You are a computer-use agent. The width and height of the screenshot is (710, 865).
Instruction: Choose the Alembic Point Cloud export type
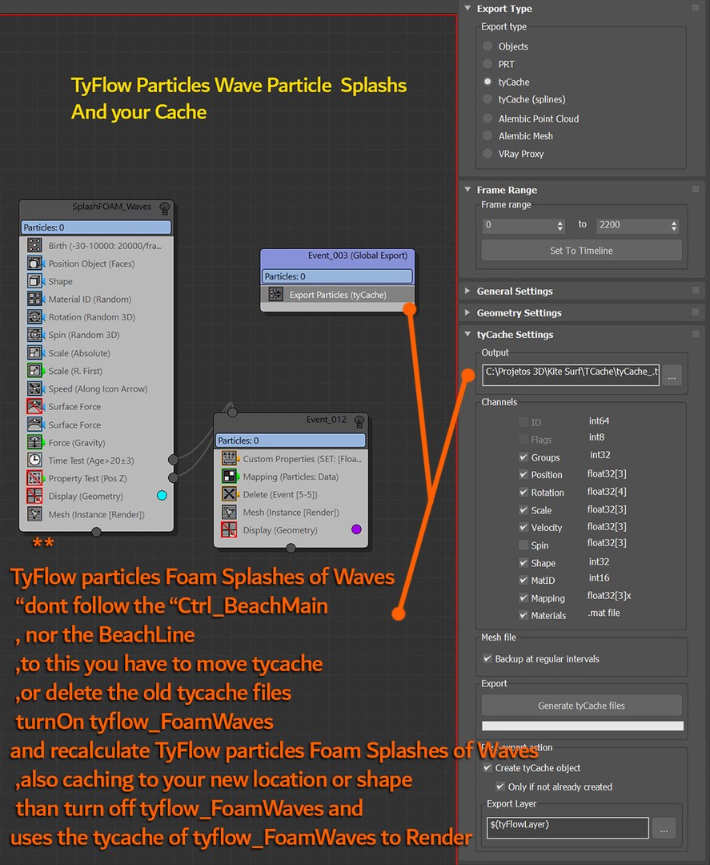[487, 118]
